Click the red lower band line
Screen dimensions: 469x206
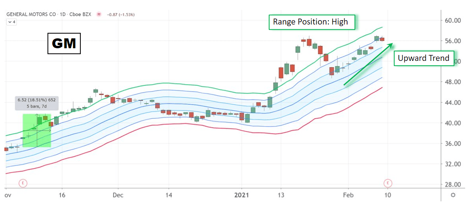(198, 127)
